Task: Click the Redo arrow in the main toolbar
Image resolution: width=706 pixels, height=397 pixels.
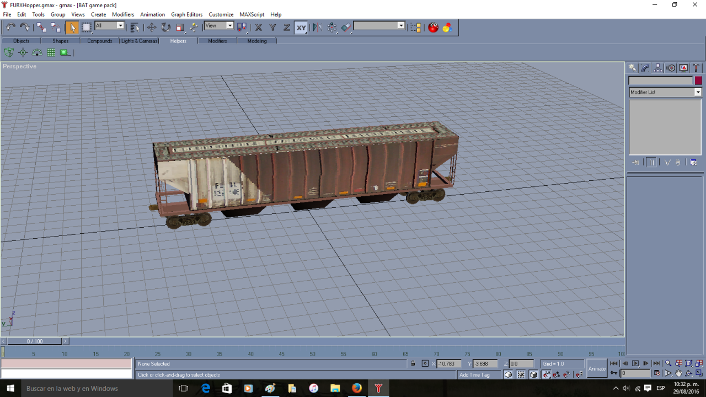Action: tap(24, 27)
